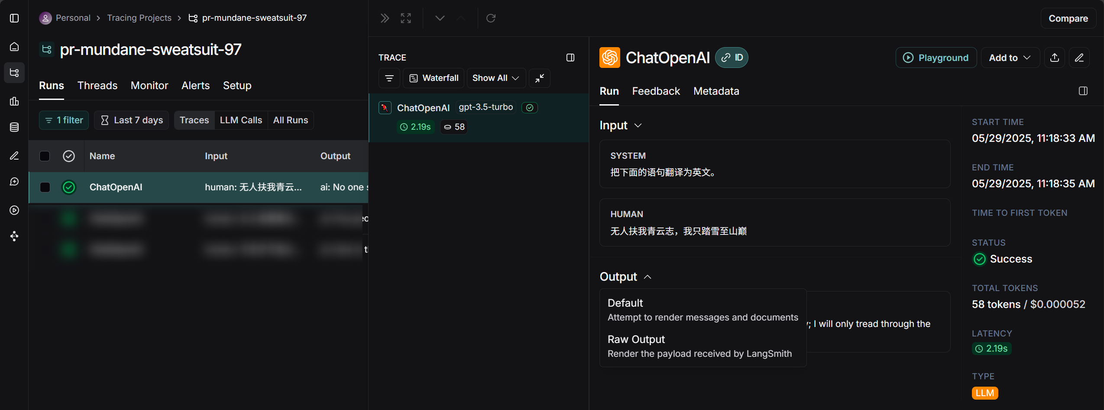Open the datasets database icon
This screenshot has width=1104, height=410.
point(14,127)
